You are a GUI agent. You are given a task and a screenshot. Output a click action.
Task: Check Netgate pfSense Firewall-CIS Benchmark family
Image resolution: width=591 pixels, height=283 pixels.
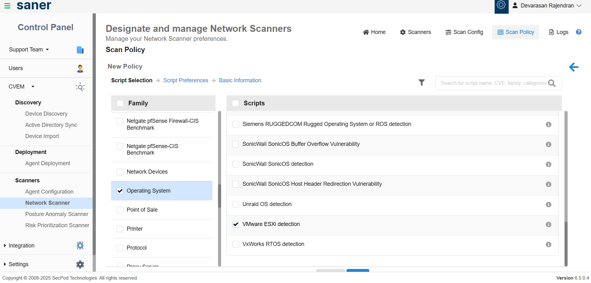pyautogui.click(x=120, y=121)
